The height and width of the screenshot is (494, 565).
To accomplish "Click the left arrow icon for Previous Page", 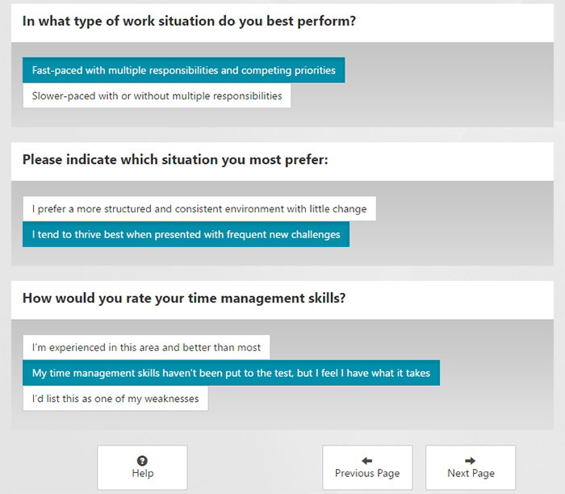I will [366, 460].
